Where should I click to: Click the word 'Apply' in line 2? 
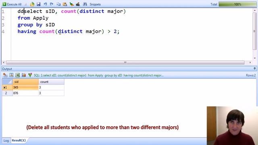coord(41,18)
